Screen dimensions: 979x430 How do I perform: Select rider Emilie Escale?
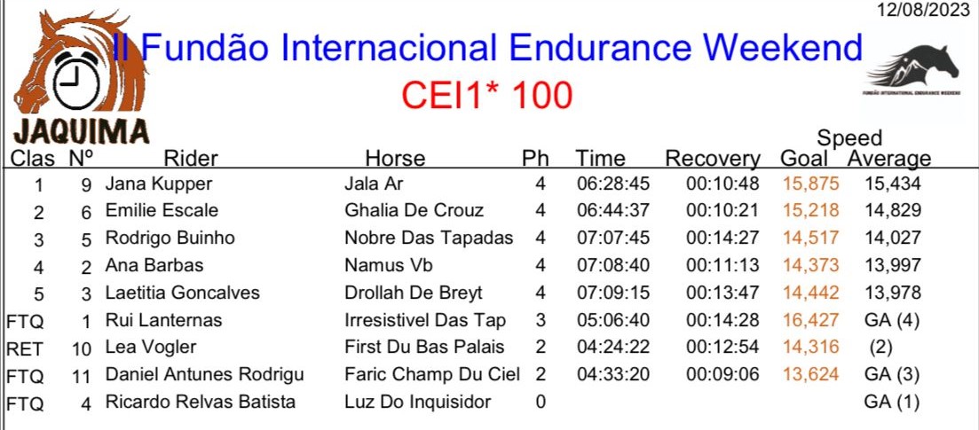coord(162,211)
